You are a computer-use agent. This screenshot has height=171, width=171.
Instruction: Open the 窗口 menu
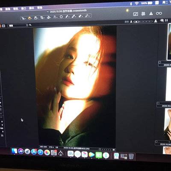24,9
